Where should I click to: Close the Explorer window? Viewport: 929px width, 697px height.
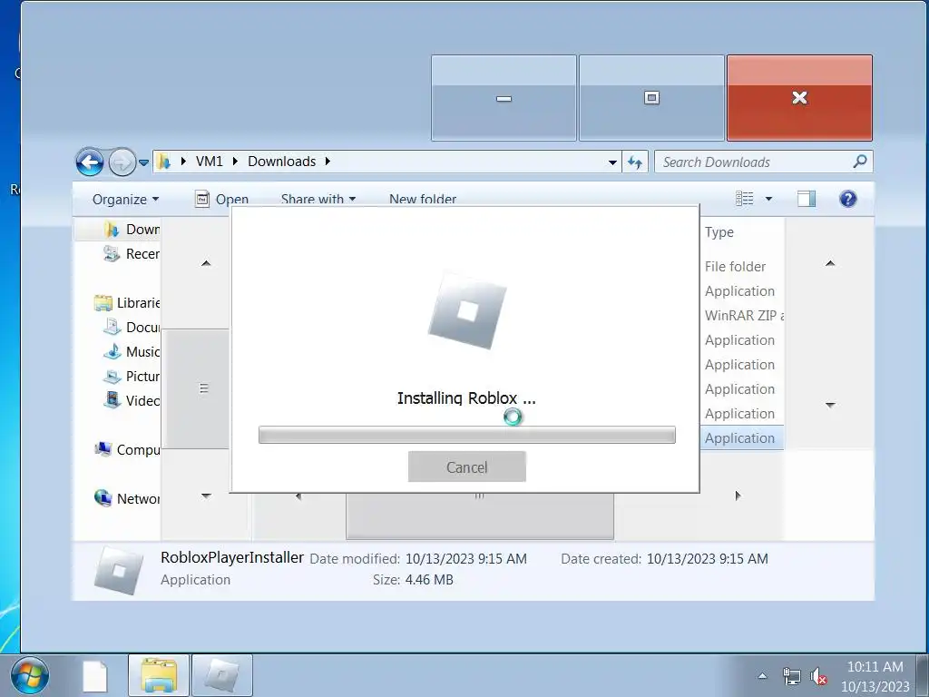click(x=800, y=98)
